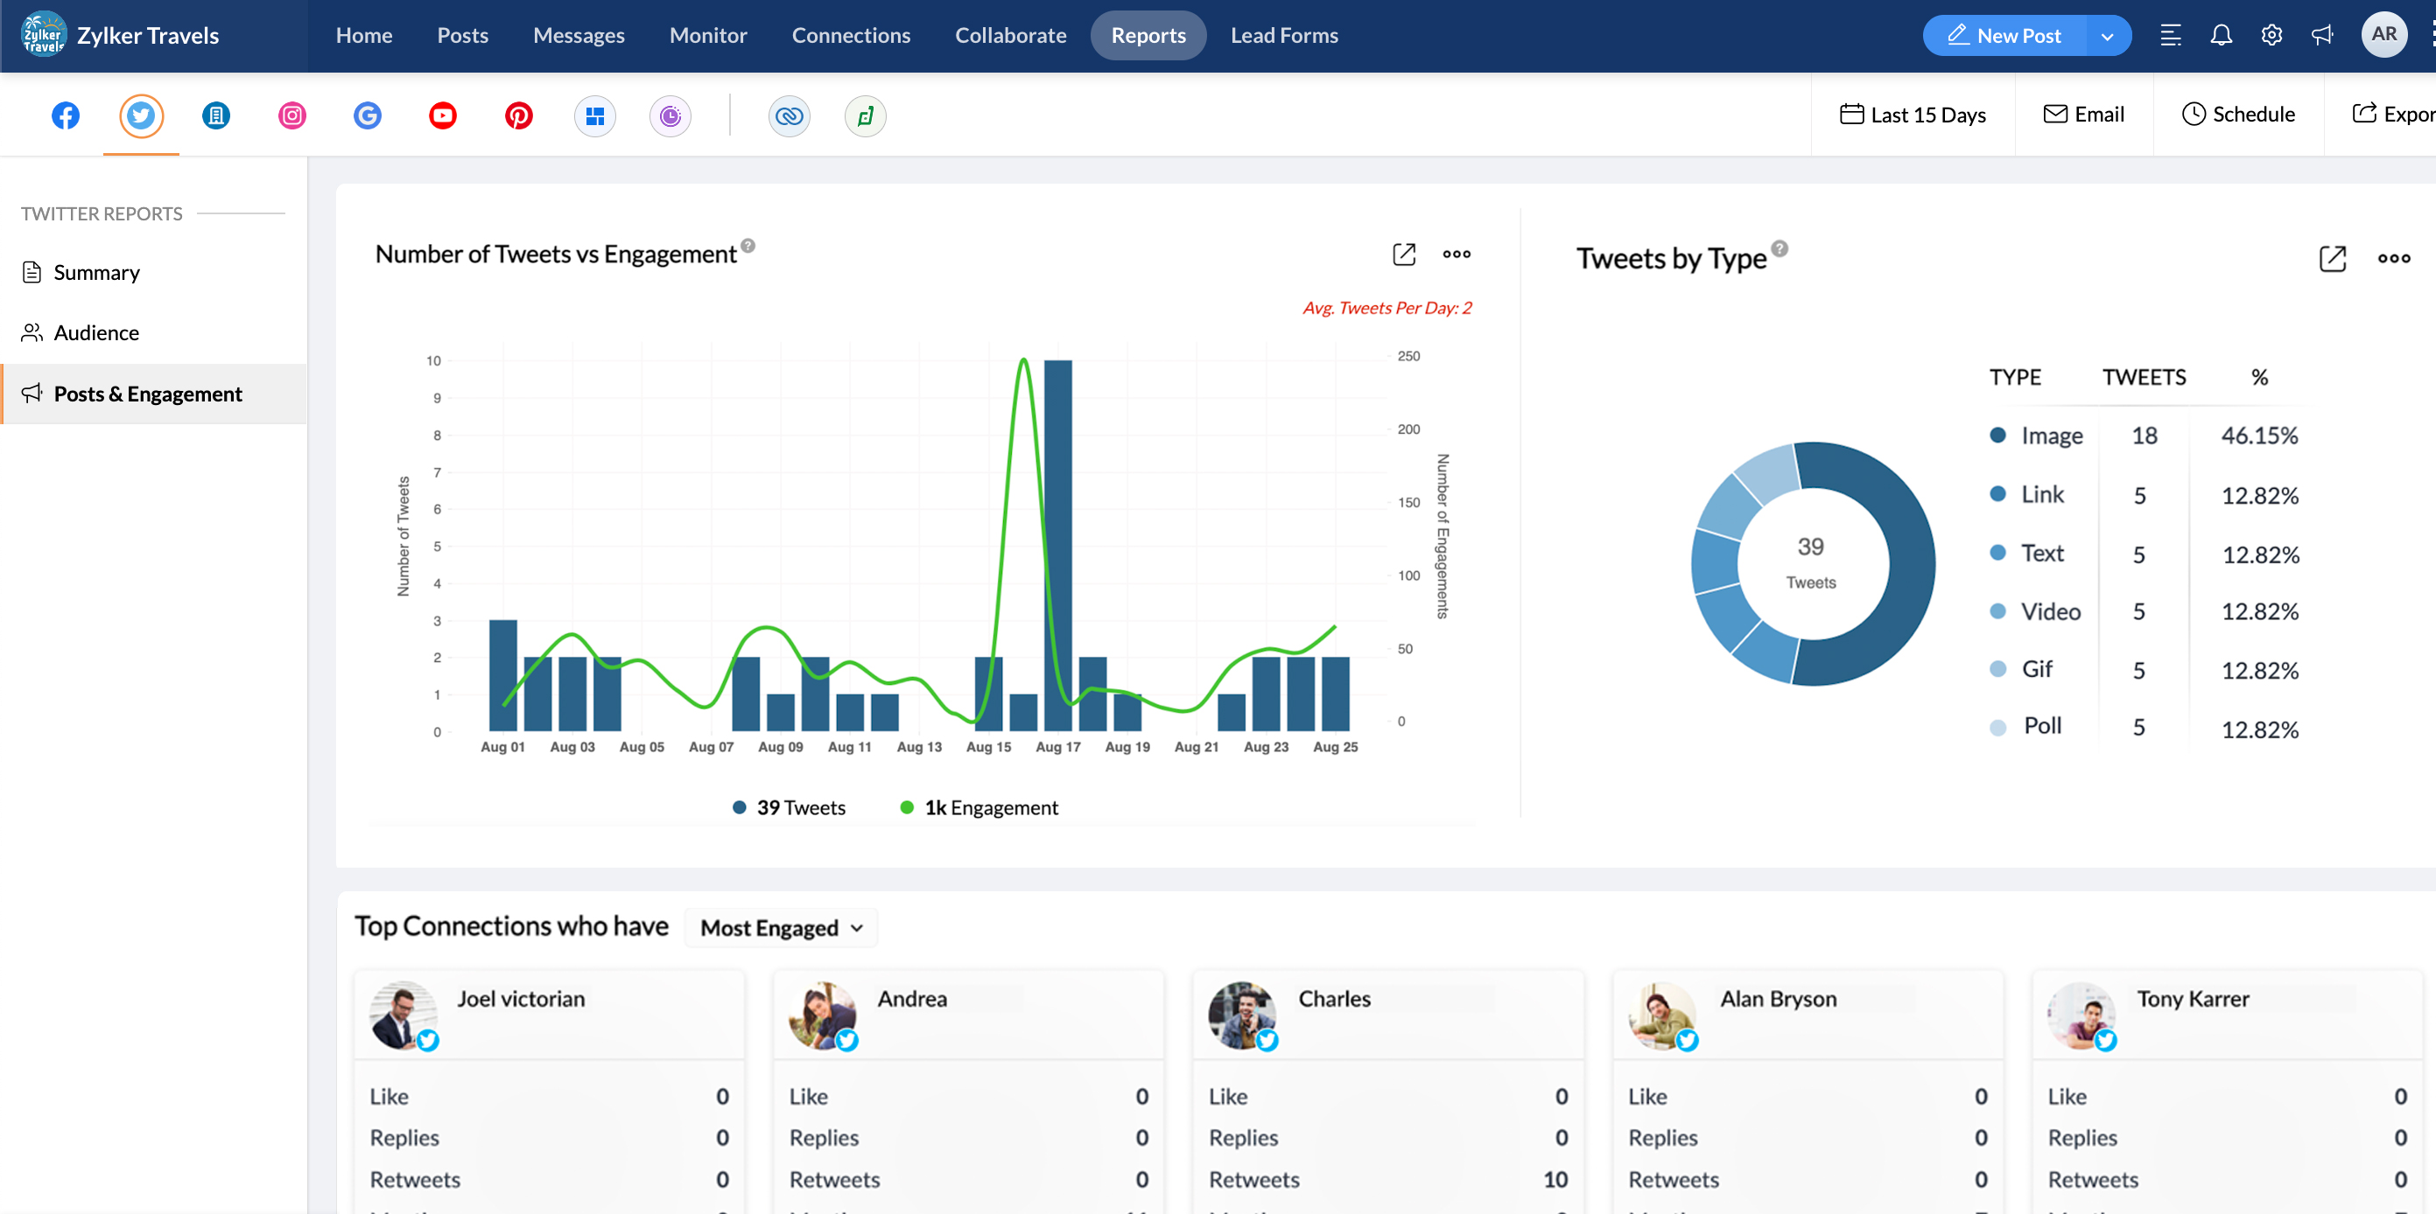Open Tweets by Type more options menu
Viewport: 2436px width, 1214px height.
(2393, 258)
